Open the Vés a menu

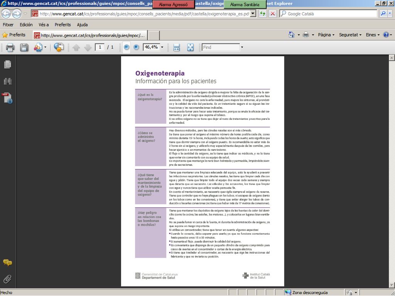(x=44, y=25)
